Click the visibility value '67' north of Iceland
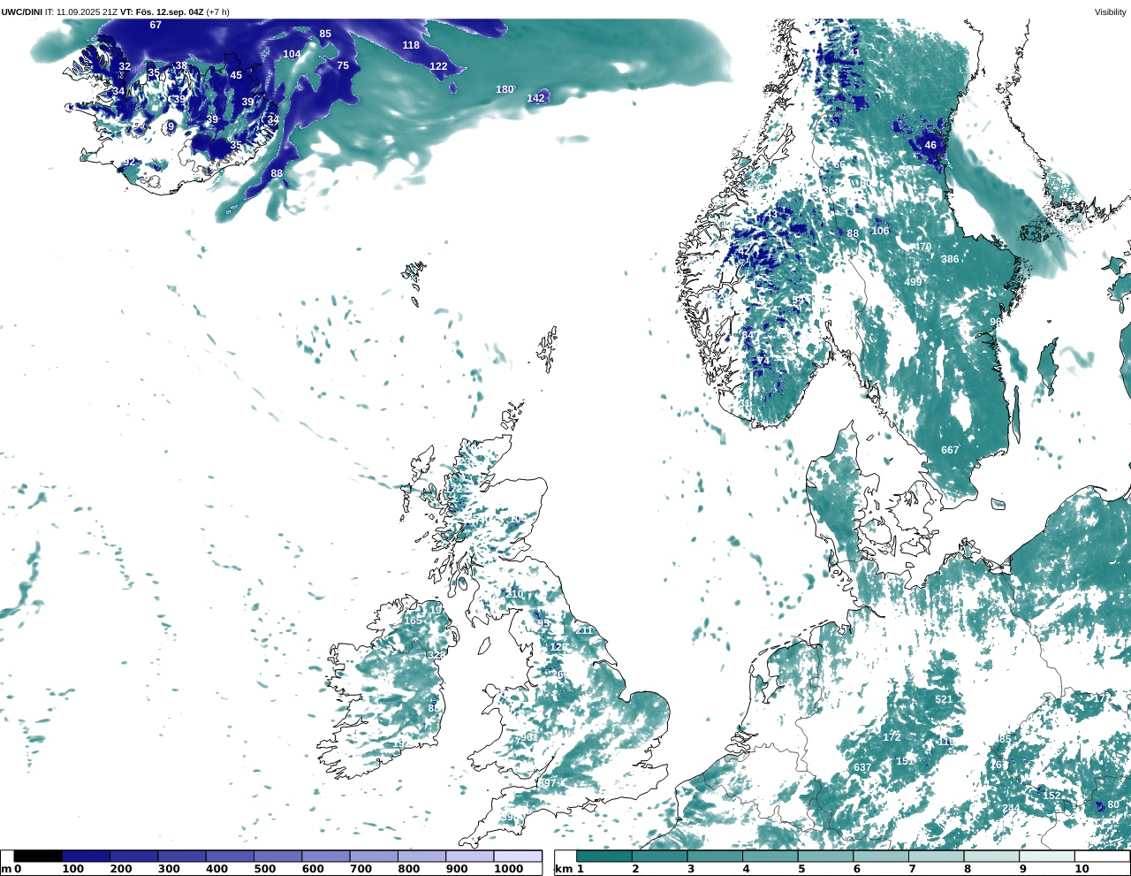 click(156, 25)
